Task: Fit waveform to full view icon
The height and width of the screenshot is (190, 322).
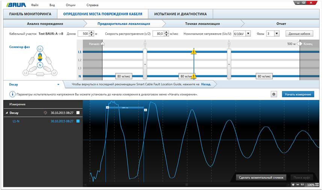Action: click(317, 185)
